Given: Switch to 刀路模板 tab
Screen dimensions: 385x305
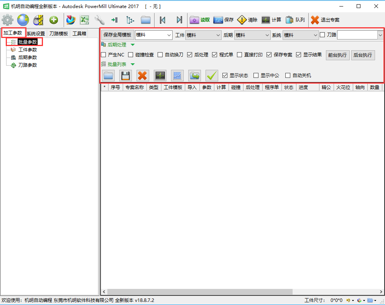Looking at the screenshot, I should click(x=58, y=33).
